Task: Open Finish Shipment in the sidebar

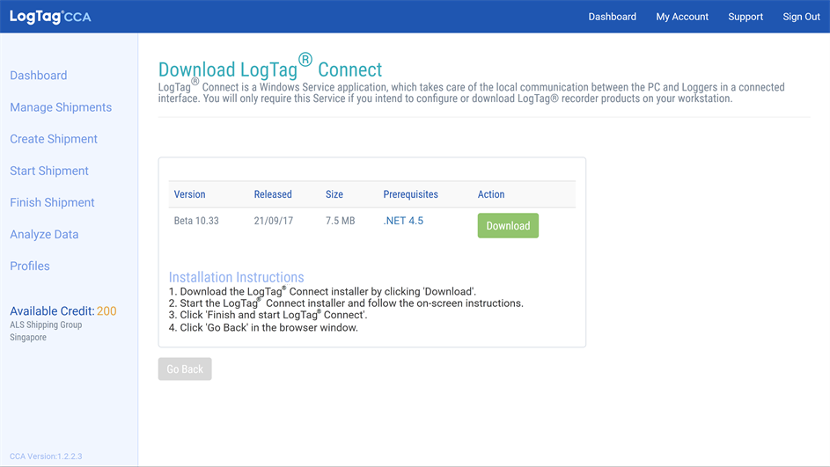Action: (52, 202)
